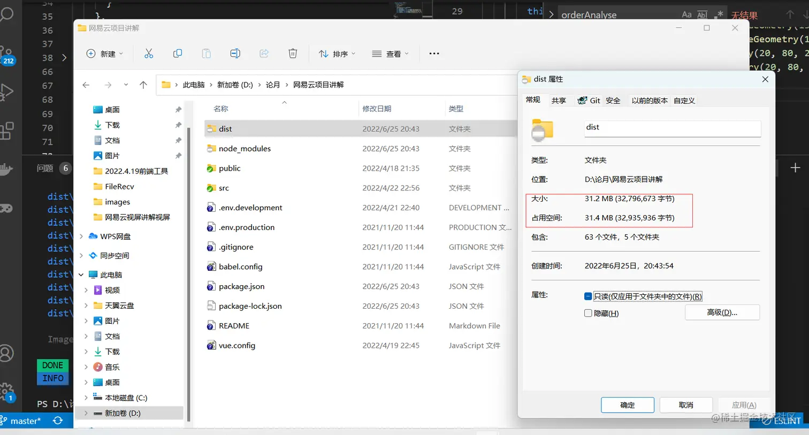The image size is (809, 435).
Task: Select the 问题 tab in VS Code panel
Action: [x=45, y=168]
